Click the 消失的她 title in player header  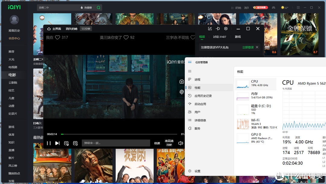[x=72, y=29]
